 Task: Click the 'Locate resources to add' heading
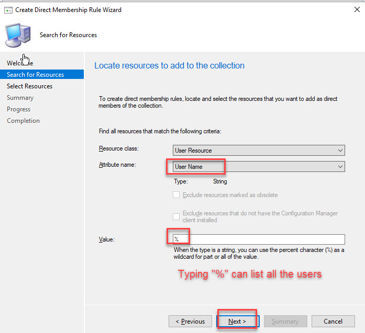169,66
